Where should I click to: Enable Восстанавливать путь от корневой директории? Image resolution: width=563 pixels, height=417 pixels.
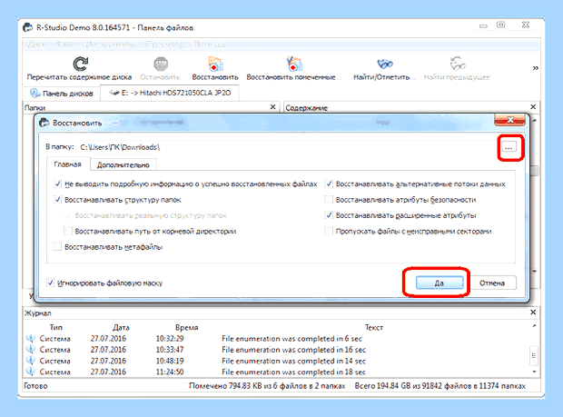[x=68, y=231]
